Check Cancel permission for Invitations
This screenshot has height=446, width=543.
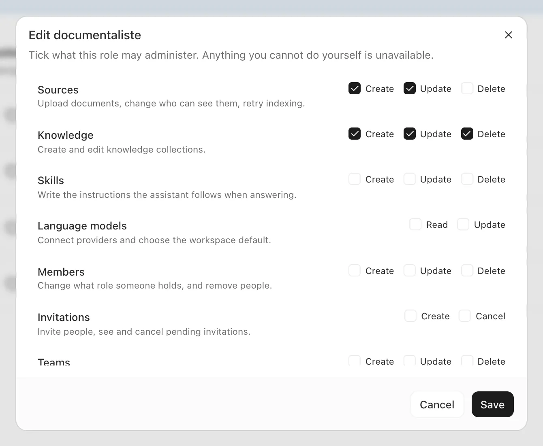click(x=465, y=316)
